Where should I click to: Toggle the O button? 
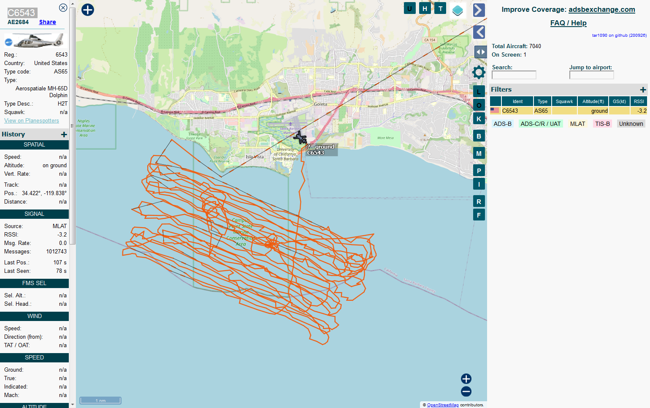coord(479,105)
